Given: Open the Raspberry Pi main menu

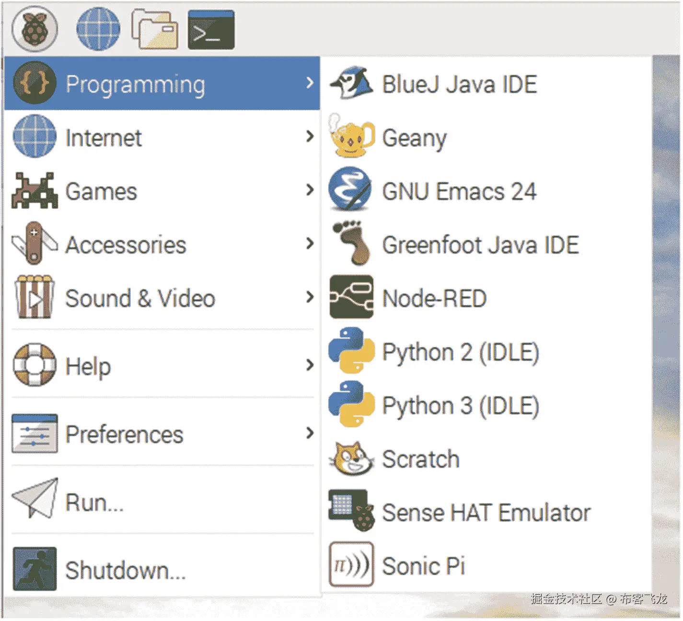Looking at the screenshot, I should pos(34,28).
